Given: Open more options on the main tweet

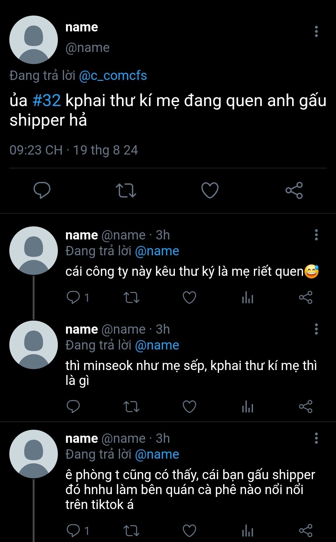Looking at the screenshot, I should pyautogui.click(x=316, y=31).
